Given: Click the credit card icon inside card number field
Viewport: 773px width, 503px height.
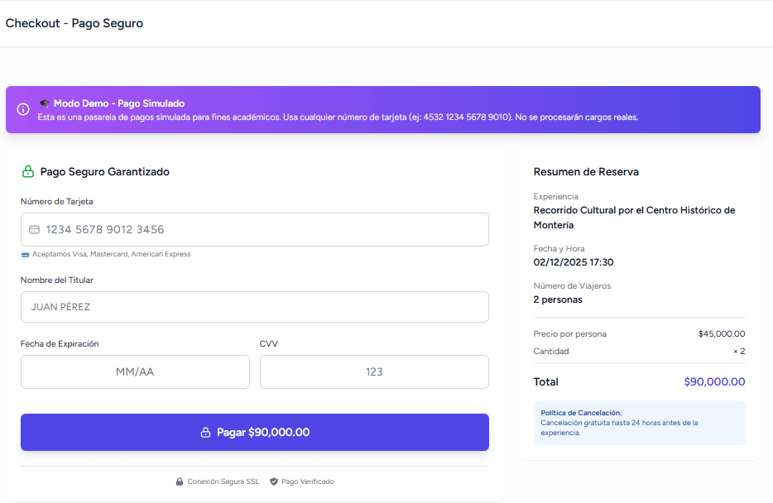Looking at the screenshot, I should coord(34,230).
